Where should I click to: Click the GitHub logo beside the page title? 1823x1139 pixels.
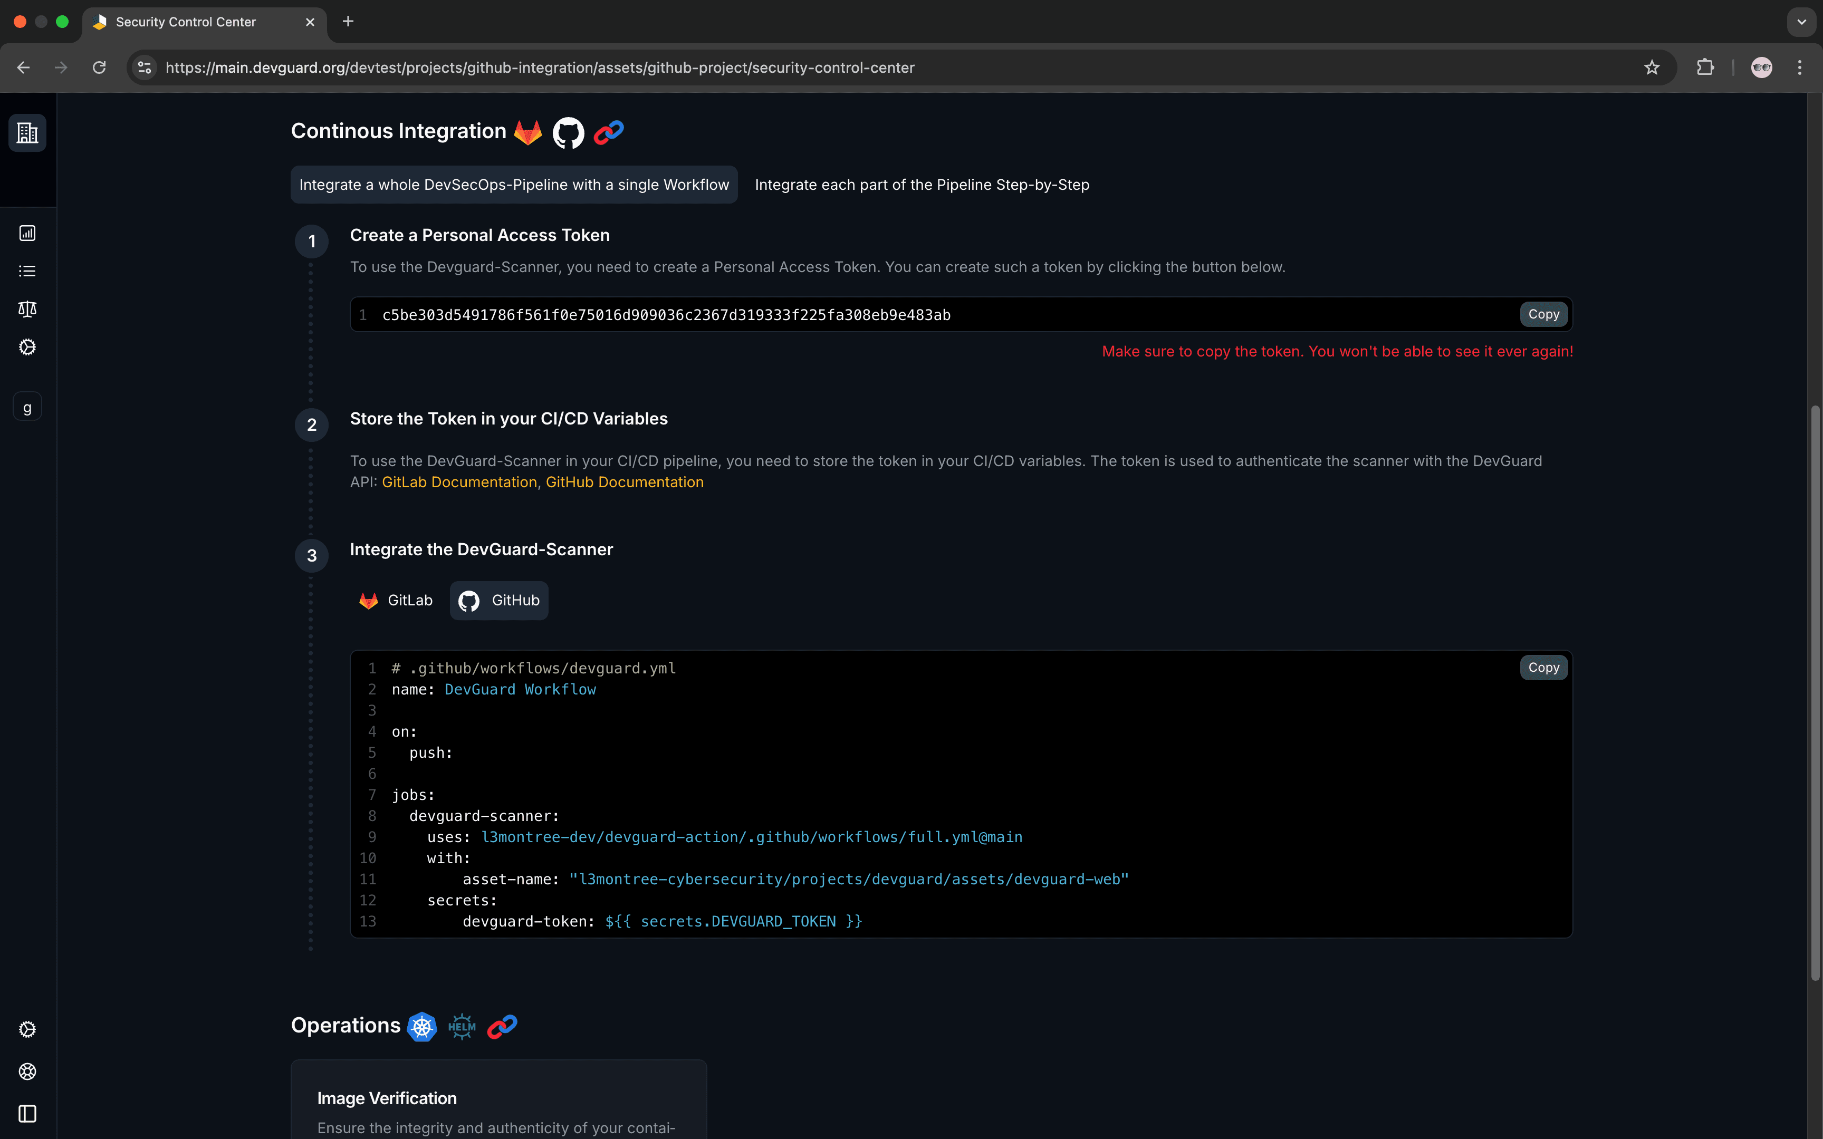point(567,132)
